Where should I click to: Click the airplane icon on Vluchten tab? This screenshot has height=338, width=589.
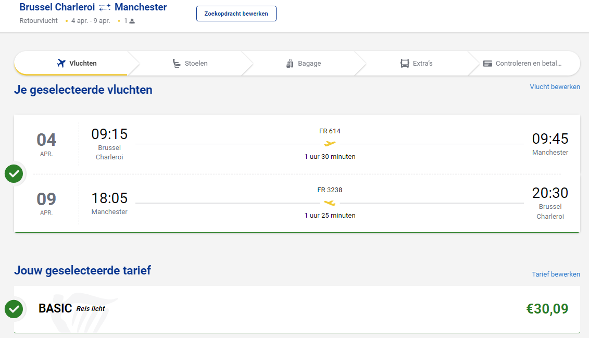(x=61, y=64)
